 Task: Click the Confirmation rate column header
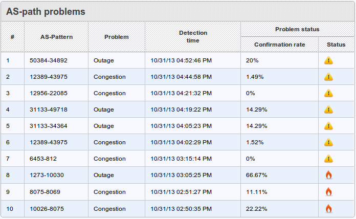tap(279, 45)
